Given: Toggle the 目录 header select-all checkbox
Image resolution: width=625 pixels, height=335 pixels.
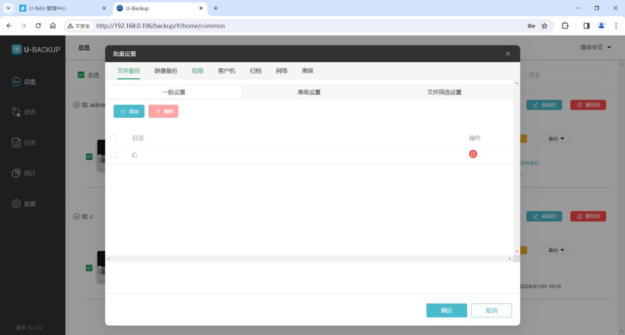Looking at the screenshot, I should point(114,138).
